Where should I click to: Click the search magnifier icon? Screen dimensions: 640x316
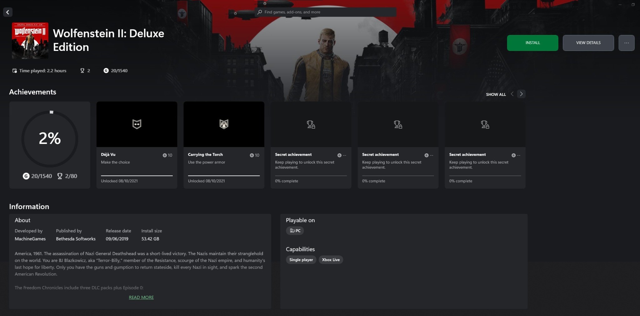coord(260,12)
